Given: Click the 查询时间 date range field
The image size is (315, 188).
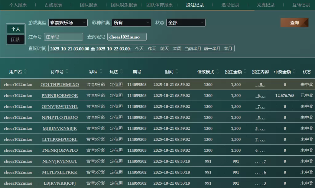Looking at the screenshot, I should point(90,49).
